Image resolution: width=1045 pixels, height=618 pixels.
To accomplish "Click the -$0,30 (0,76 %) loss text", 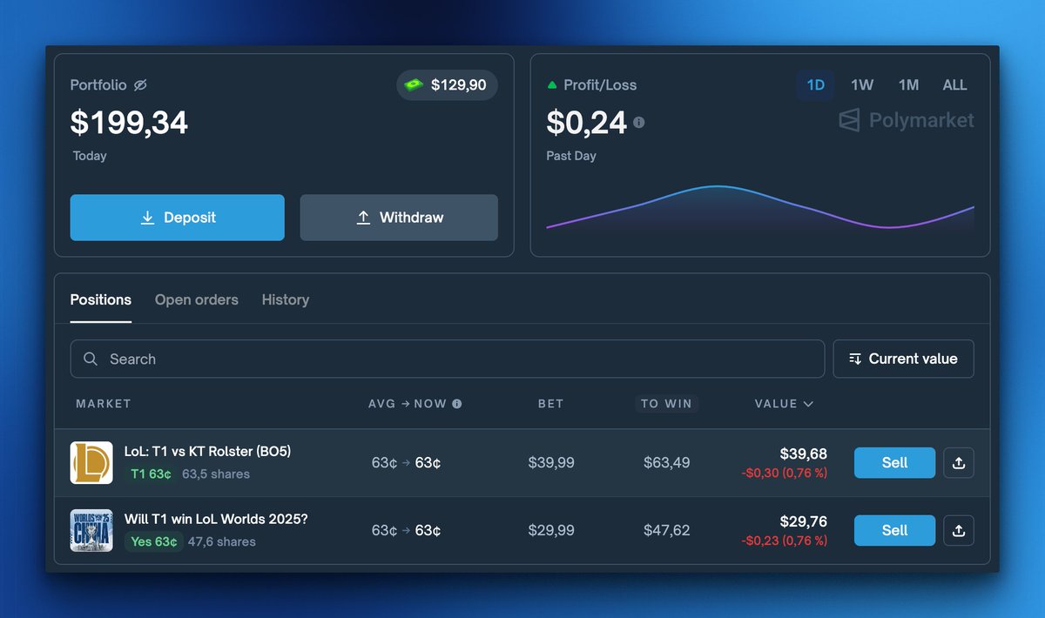I will pos(785,474).
